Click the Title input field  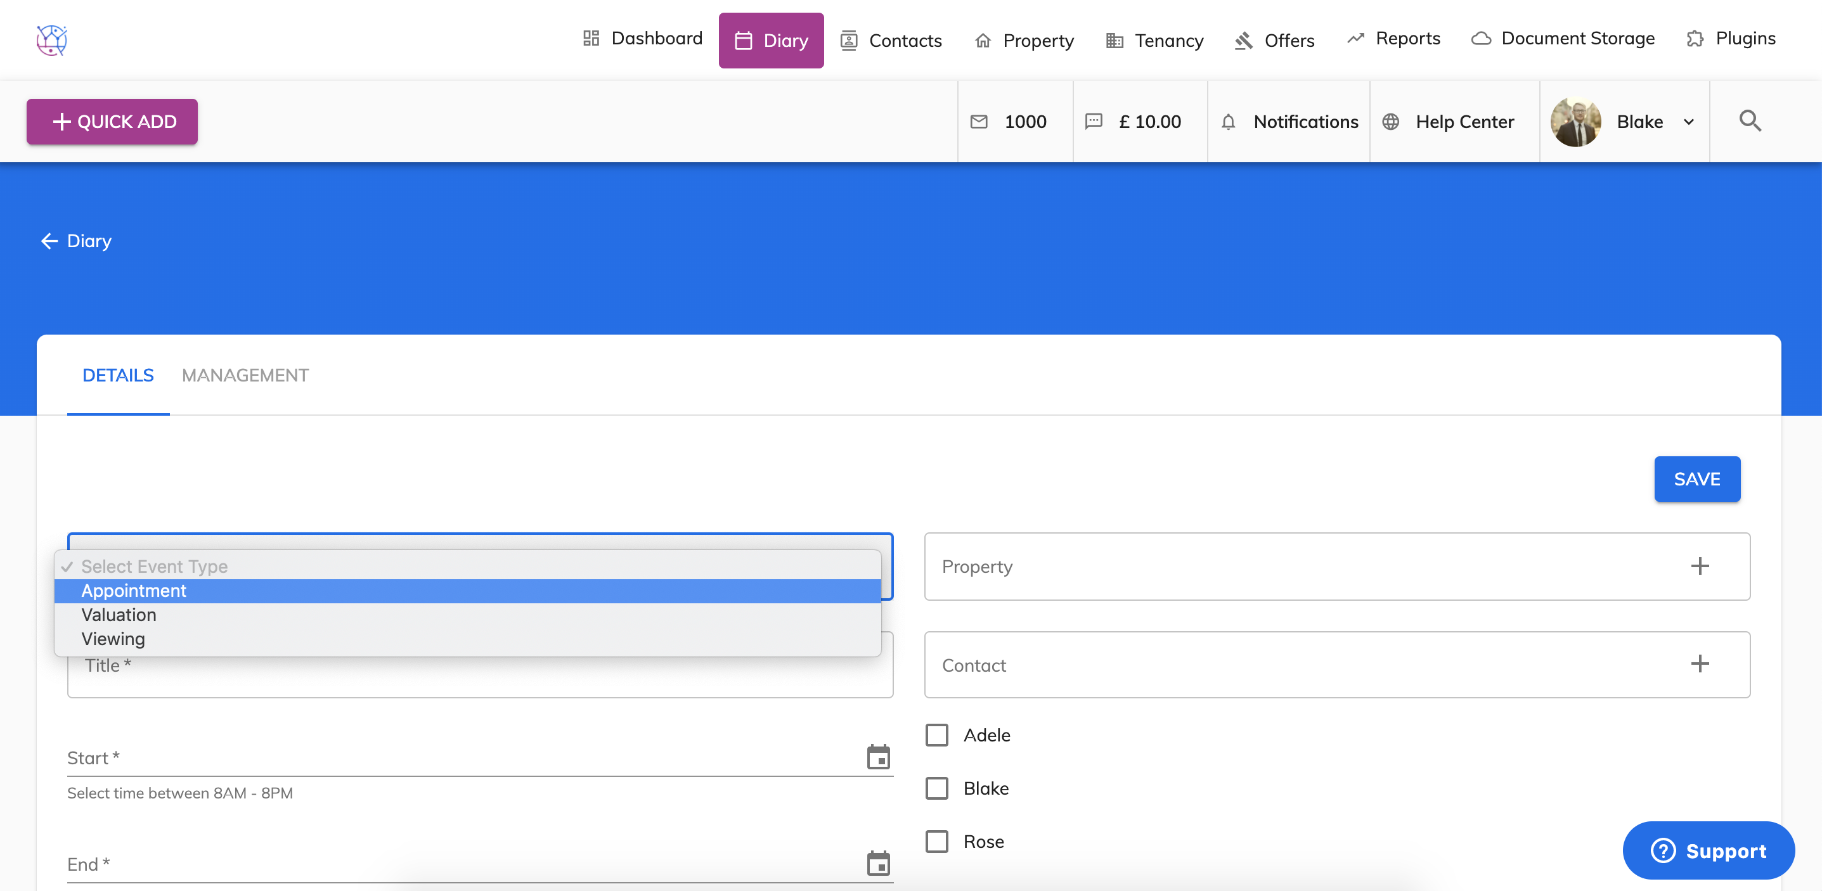tap(479, 676)
